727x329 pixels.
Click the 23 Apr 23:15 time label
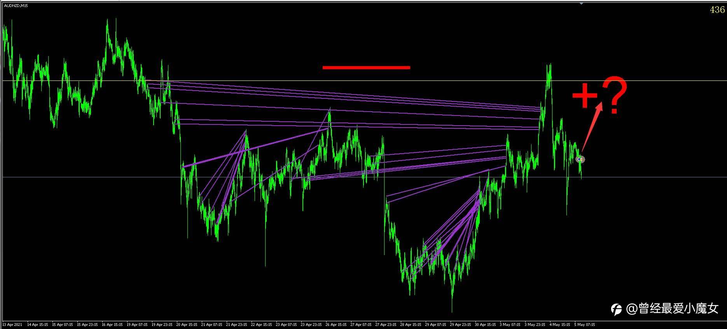311,324
